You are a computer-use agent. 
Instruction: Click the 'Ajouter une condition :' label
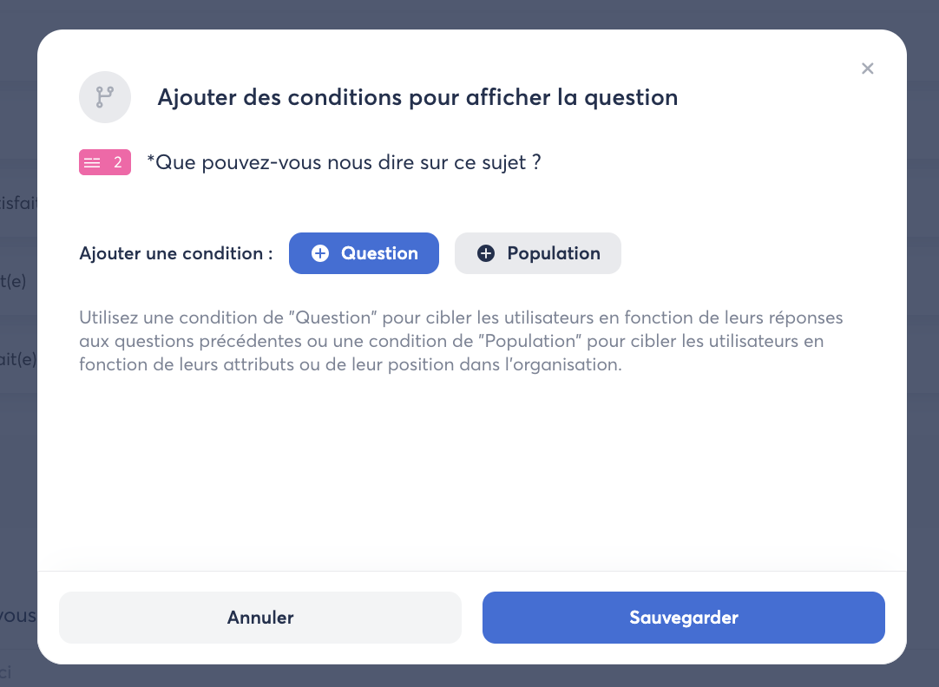[176, 253]
